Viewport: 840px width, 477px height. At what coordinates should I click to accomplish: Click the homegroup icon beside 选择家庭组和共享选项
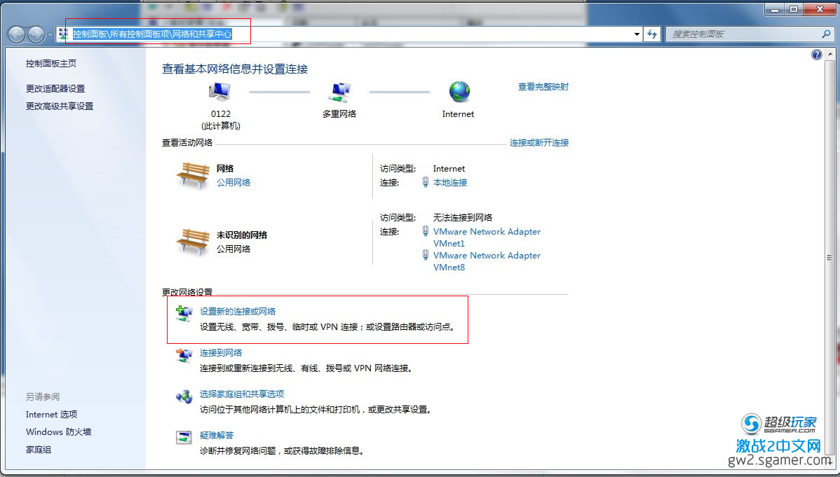[184, 396]
